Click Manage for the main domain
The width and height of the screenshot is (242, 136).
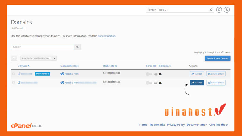197,74
